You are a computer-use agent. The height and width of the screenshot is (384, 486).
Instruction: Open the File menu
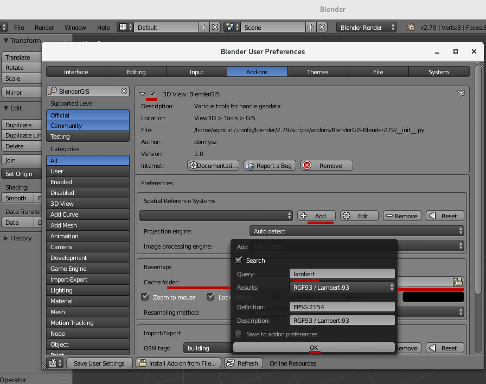[19, 27]
